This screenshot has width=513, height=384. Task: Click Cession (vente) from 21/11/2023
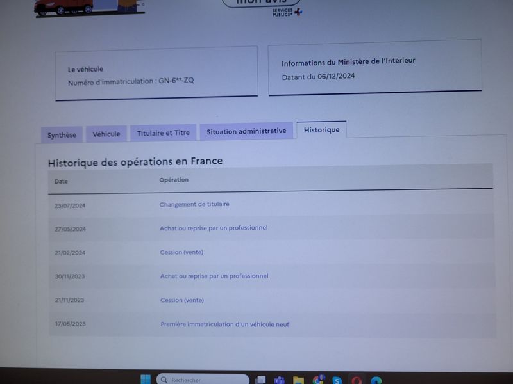[x=182, y=300]
